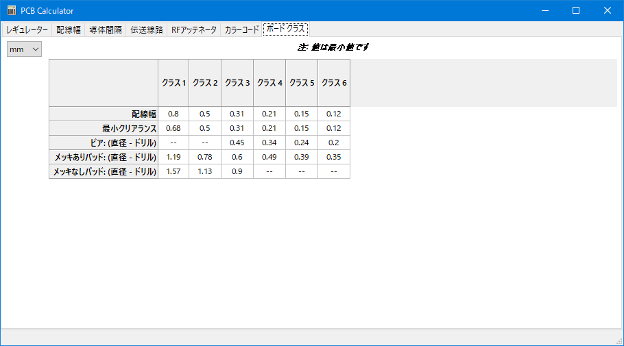Click the 0.68 clearance cell

(x=173, y=128)
